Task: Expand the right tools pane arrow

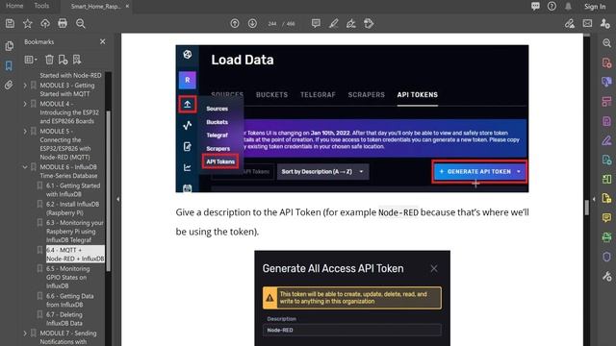Action: pos(594,199)
